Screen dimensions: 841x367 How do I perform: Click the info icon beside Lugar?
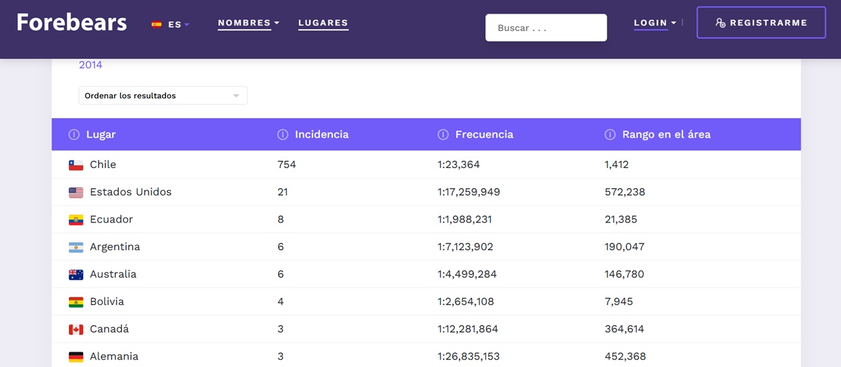74,135
